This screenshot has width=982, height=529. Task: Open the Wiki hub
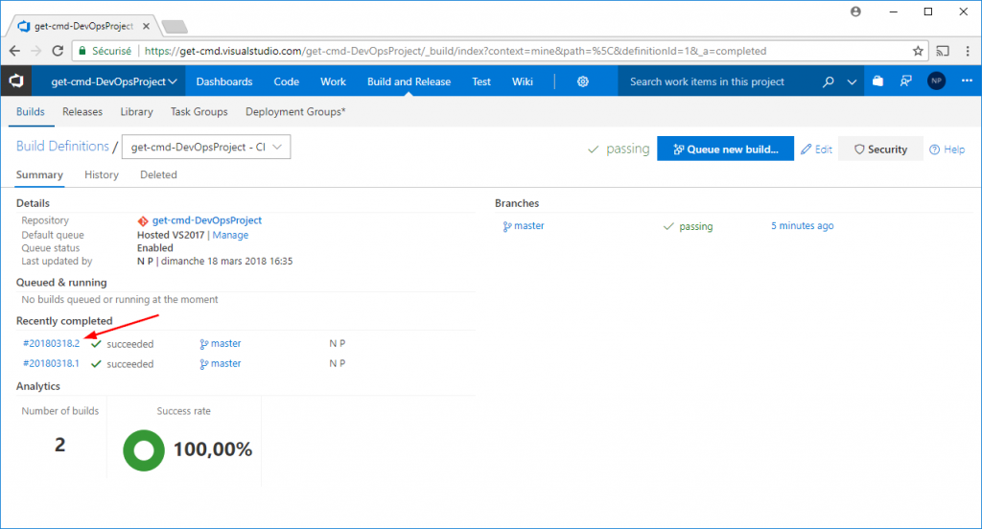pyautogui.click(x=523, y=81)
